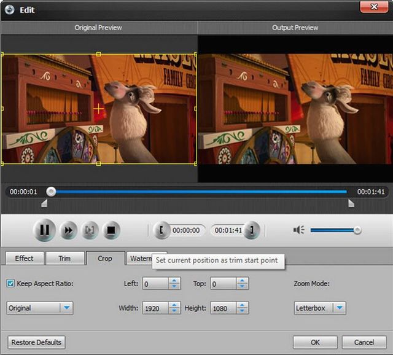
Task: Set trim start point bracket button
Action: click(x=161, y=230)
